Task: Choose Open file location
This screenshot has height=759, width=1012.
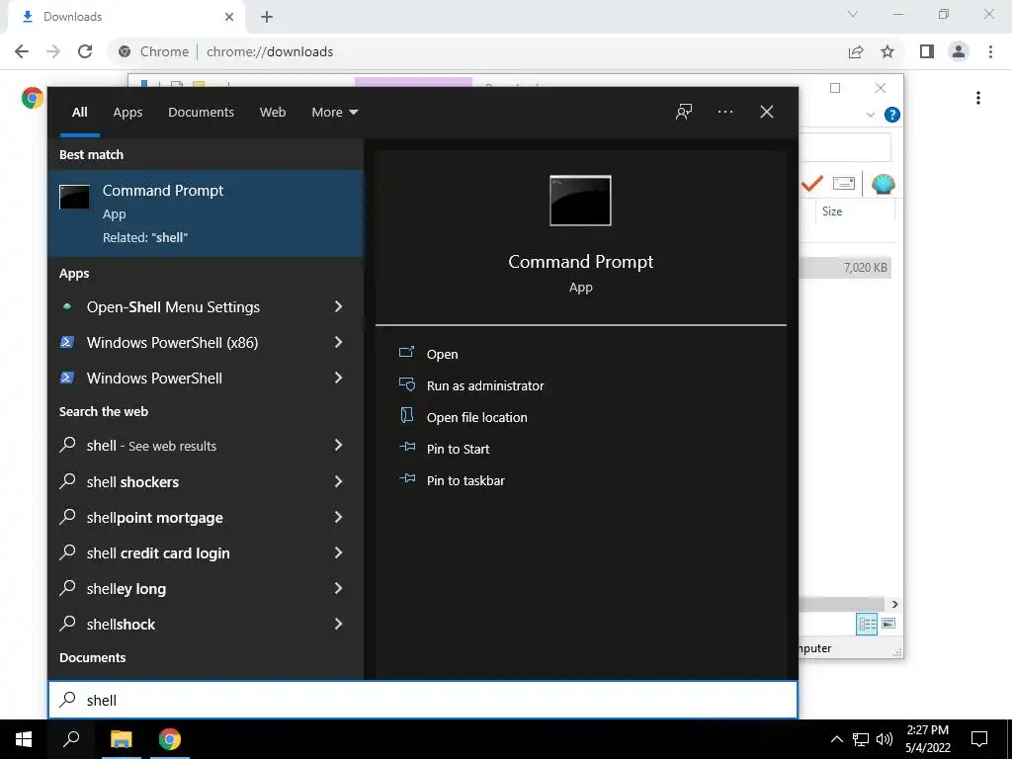Action: pos(476,417)
